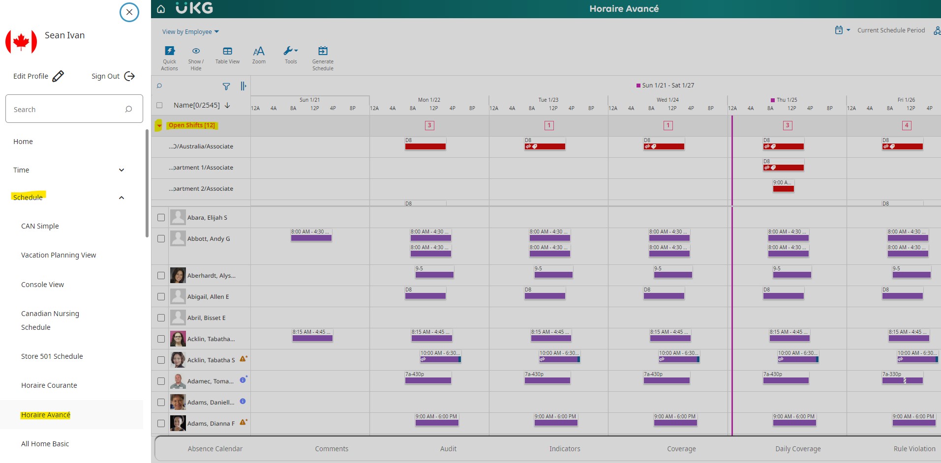The image size is (941, 463).
Task: Open the Coverage tab
Action: (681, 449)
